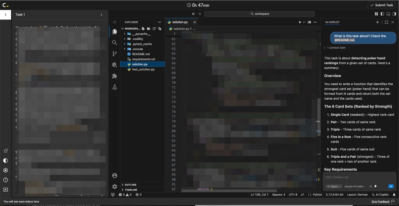The height and width of the screenshot is (206, 399).
Task: Click the editor vertical scrollbar thumb
Action: (x=319, y=117)
